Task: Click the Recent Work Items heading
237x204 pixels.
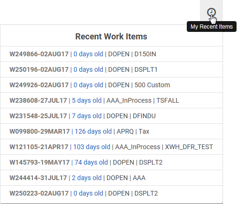Action: pos(111,37)
